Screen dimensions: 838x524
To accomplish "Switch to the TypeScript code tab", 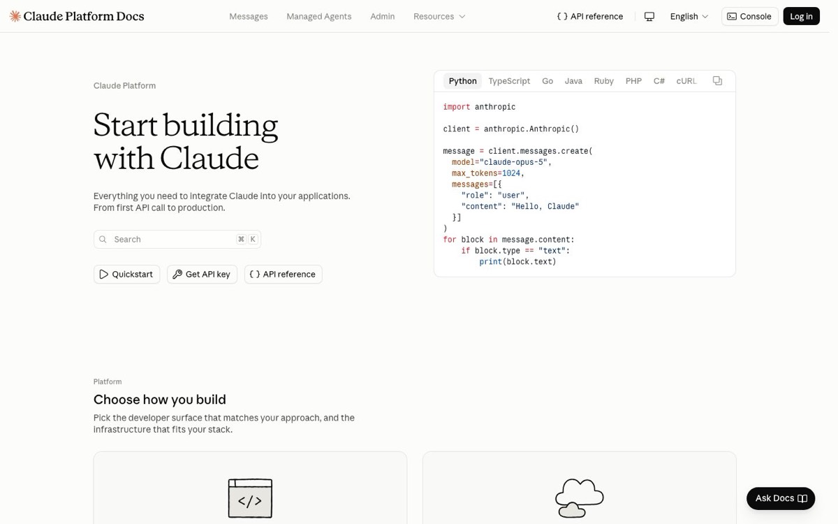I will coord(509,81).
